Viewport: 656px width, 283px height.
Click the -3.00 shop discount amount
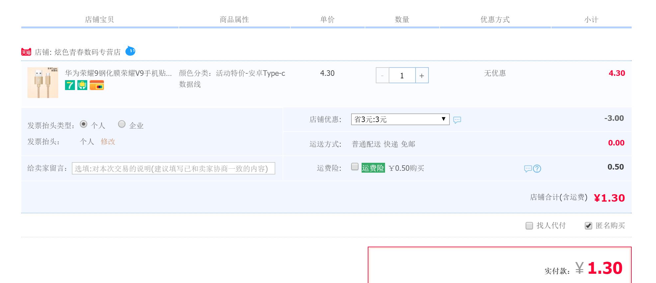tap(614, 118)
